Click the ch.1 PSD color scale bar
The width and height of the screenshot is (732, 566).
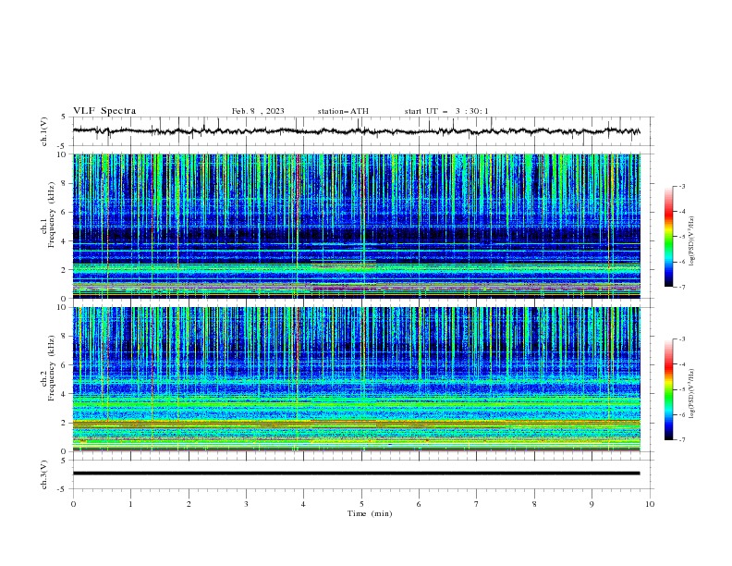tap(669, 237)
